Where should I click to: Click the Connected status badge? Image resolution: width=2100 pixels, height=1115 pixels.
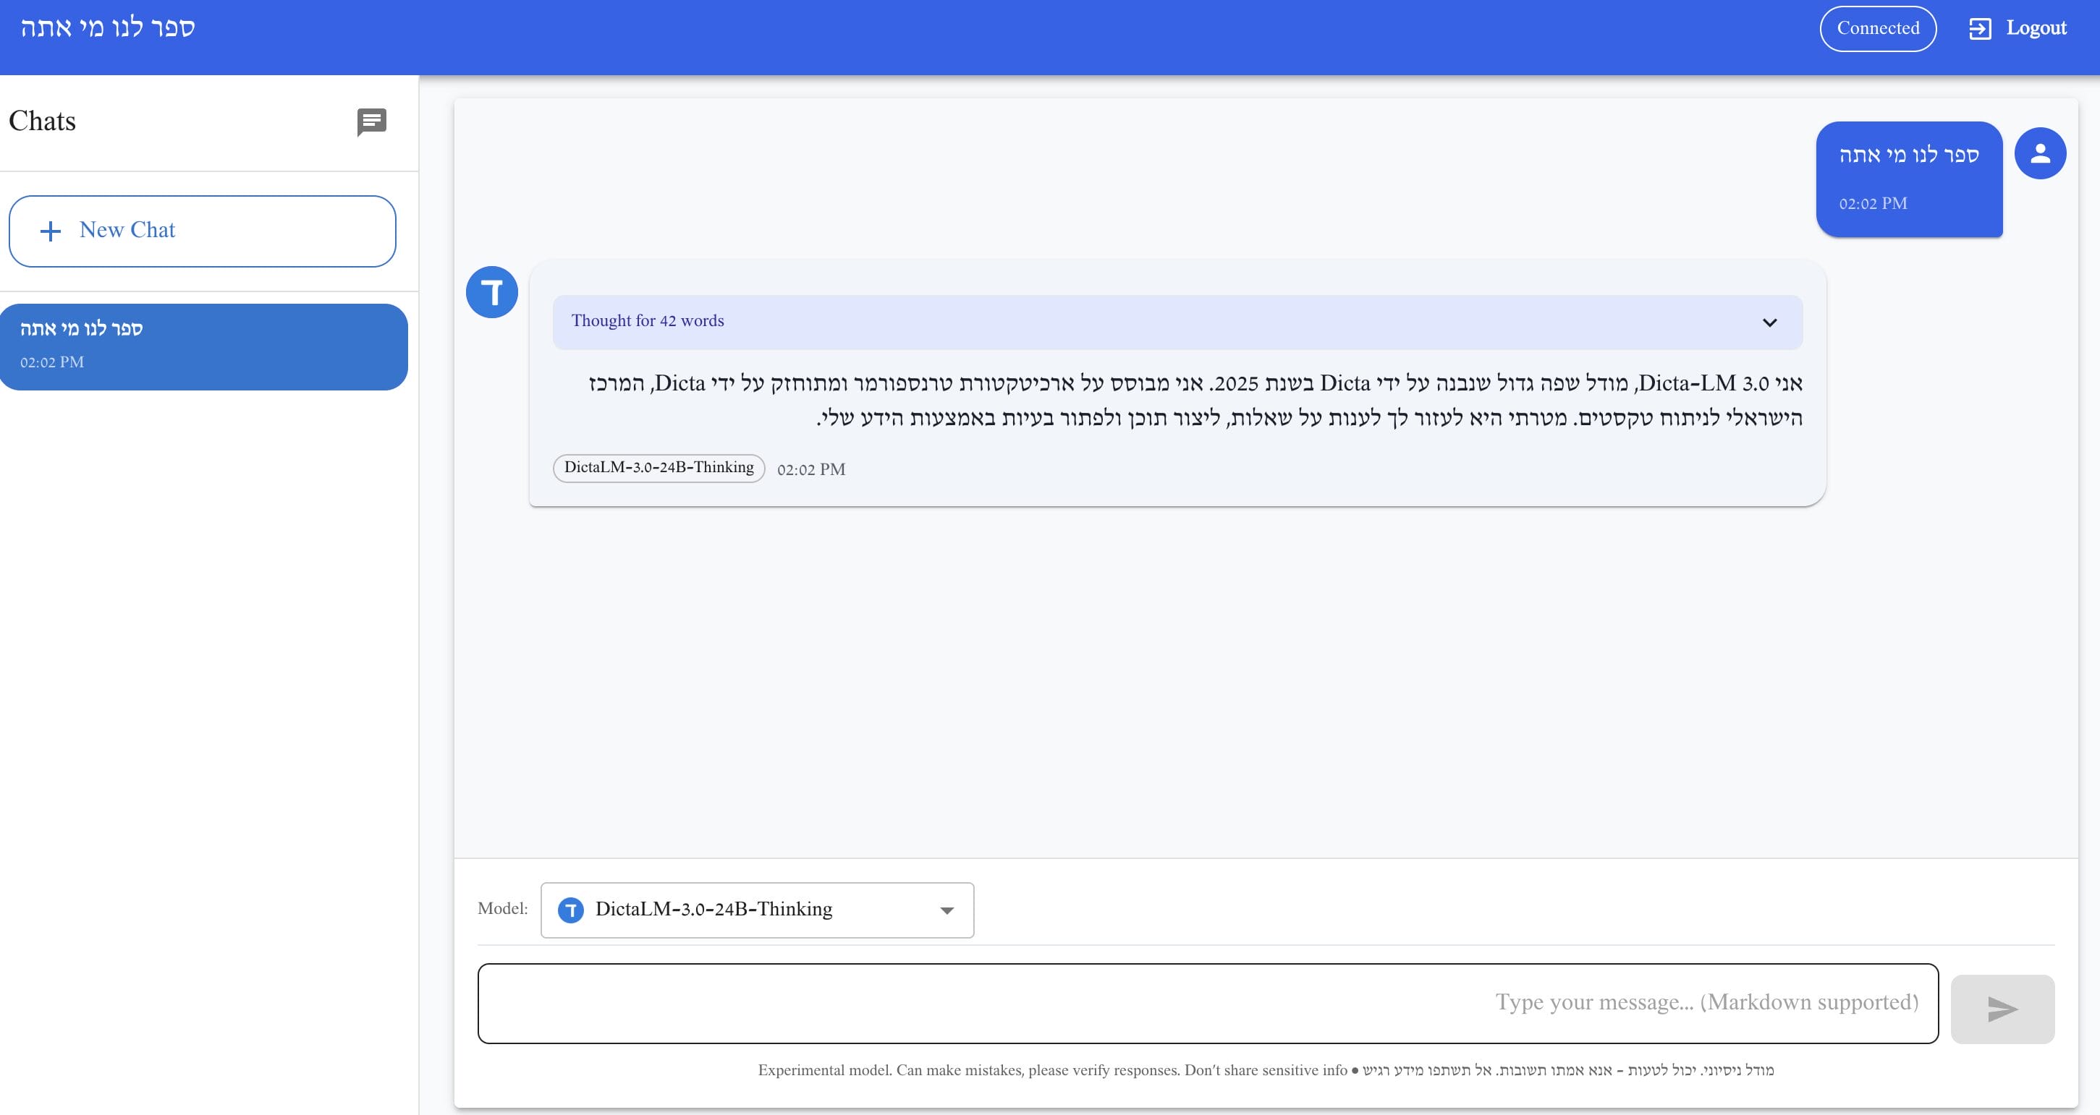coord(1877,28)
